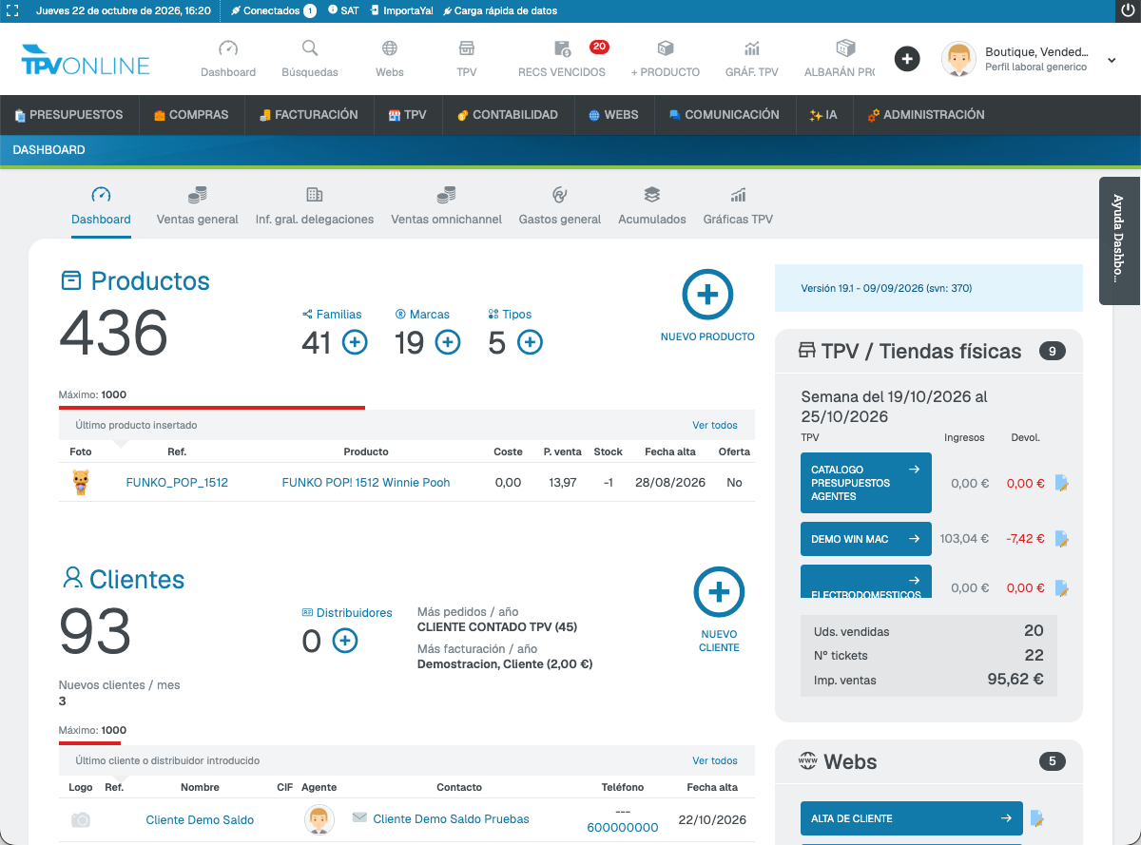Toggle fullscreen icon in top-left corner
The image size is (1141, 845).
(12, 10)
